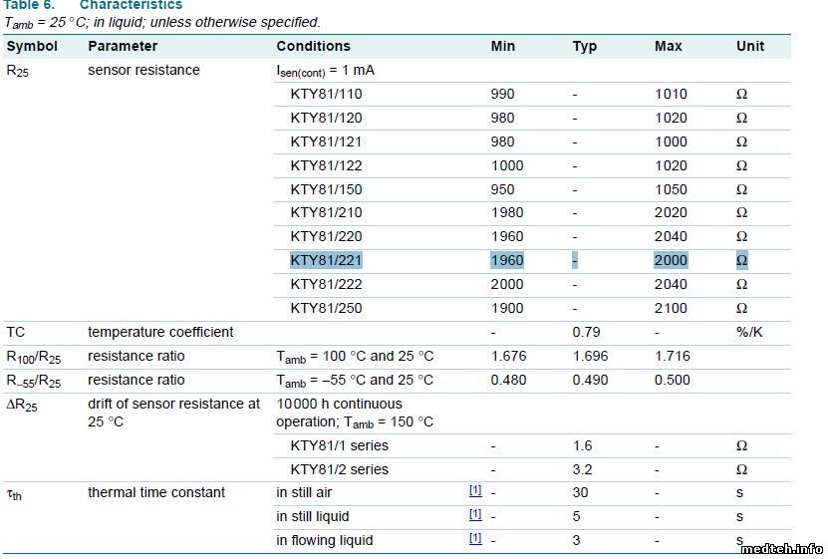Image resolution: width=828 pixels, height=559 pixels.
Task: Click the footnote [1] link for still air
Action: point(475,491)
